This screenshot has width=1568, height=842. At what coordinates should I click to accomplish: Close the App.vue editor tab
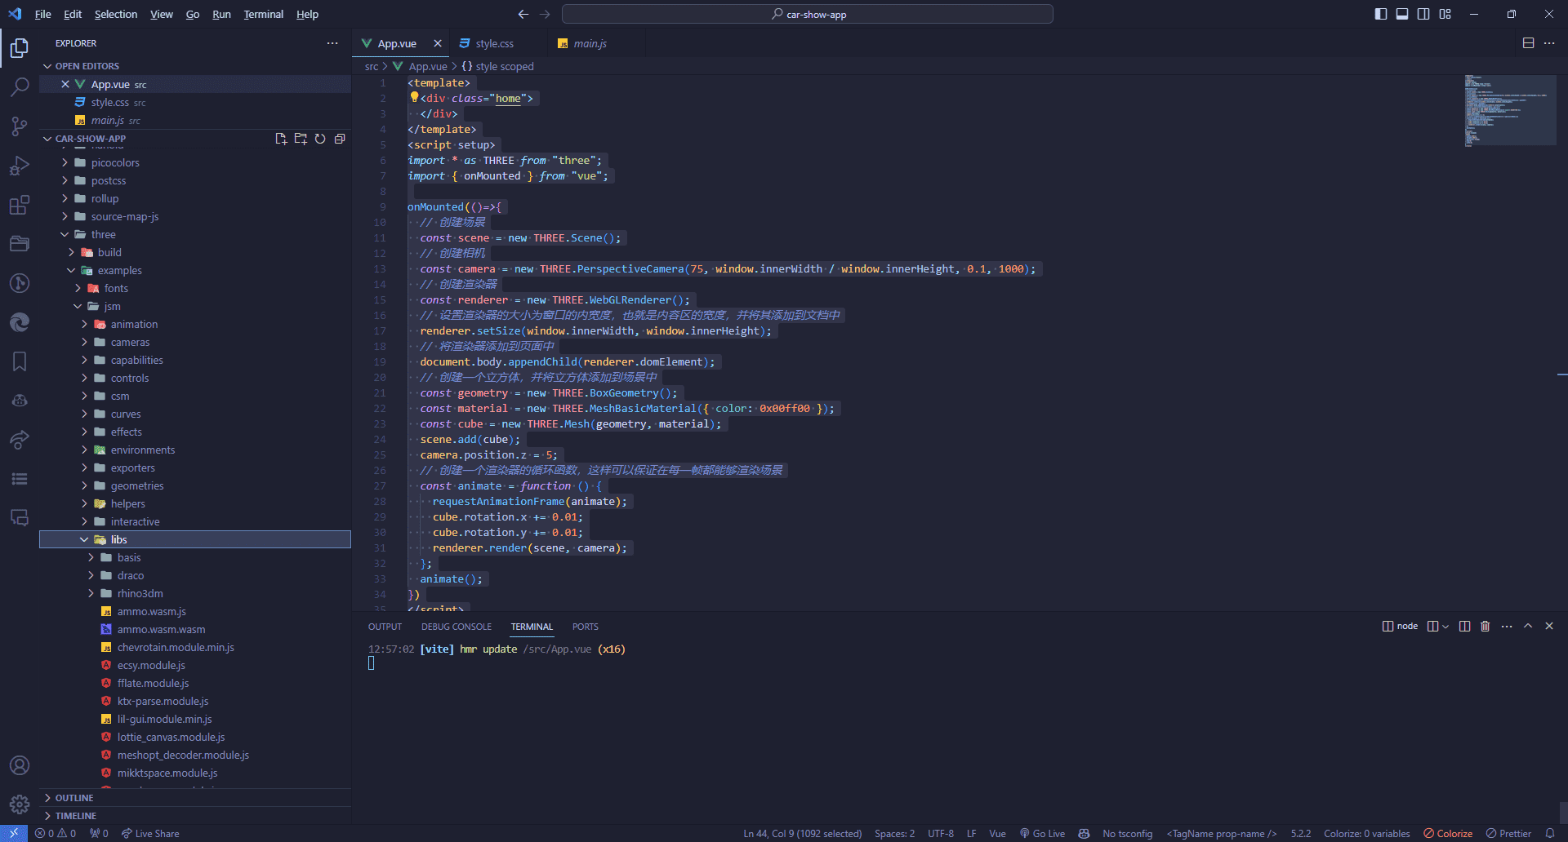coord(438,43)
